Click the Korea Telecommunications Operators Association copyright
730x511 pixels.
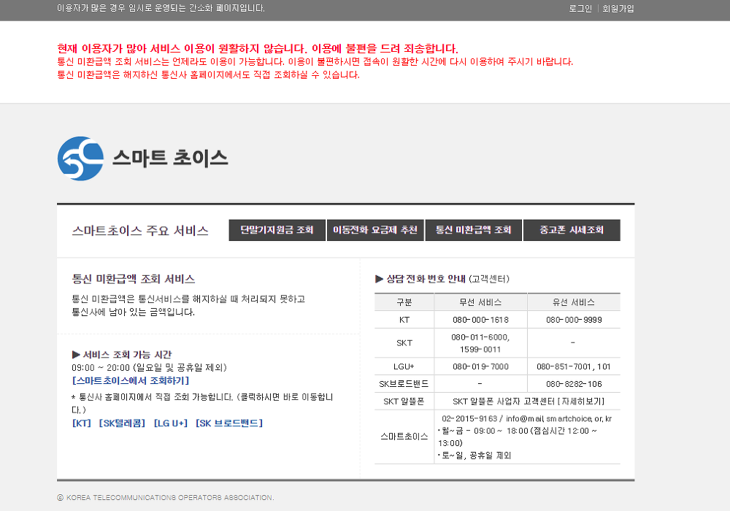coord(166,498)
